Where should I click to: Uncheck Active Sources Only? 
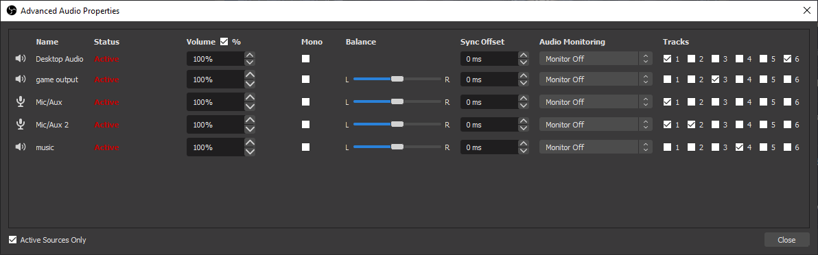point(12,240)
